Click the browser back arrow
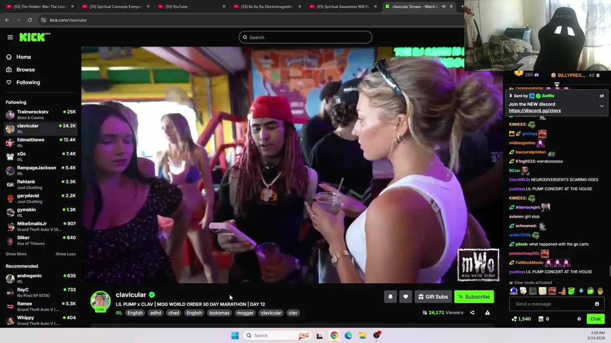Viewport: 611px width, 343px height. 7,20
